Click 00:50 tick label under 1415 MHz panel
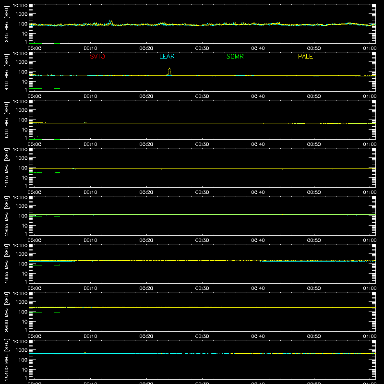384x384 pixels. click(x=314, y=192)
